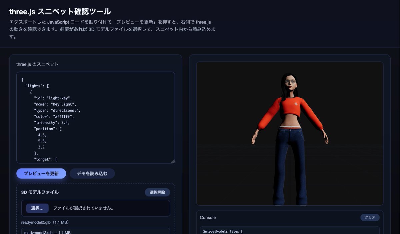400x234 pixels.
Task: Click the readymodel2.glb（1.1 MB）file size label
Action: (x=45, y=222)
